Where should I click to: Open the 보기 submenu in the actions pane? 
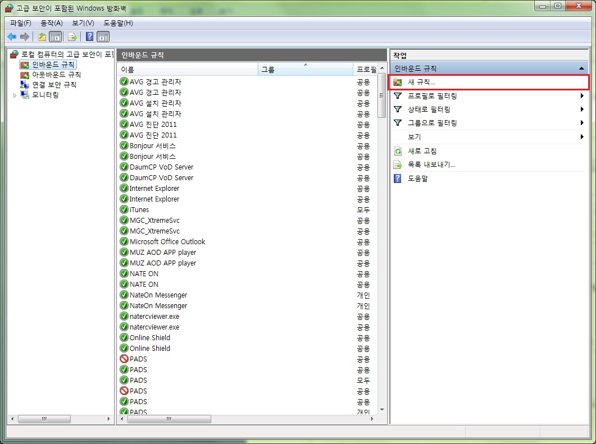pos(489,137)
